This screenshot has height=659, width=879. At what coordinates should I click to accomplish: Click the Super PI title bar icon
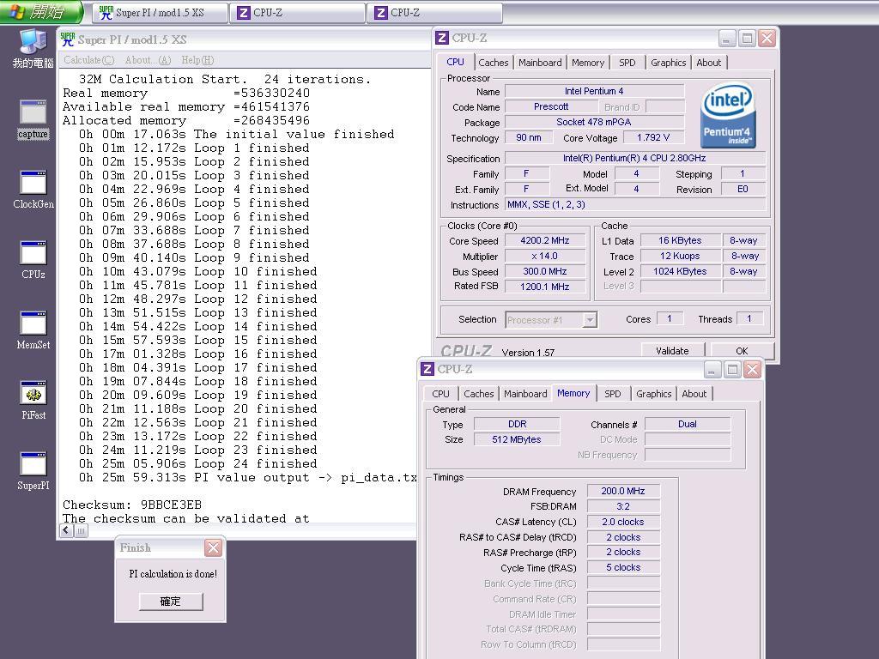click(67, 39)
